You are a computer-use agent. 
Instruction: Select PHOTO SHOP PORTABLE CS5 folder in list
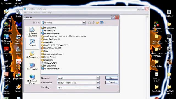pos(55,45)
